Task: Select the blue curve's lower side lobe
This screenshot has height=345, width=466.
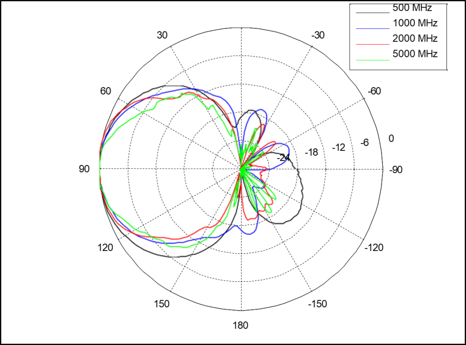Action: pyautogui.click(x=248, y=235)
